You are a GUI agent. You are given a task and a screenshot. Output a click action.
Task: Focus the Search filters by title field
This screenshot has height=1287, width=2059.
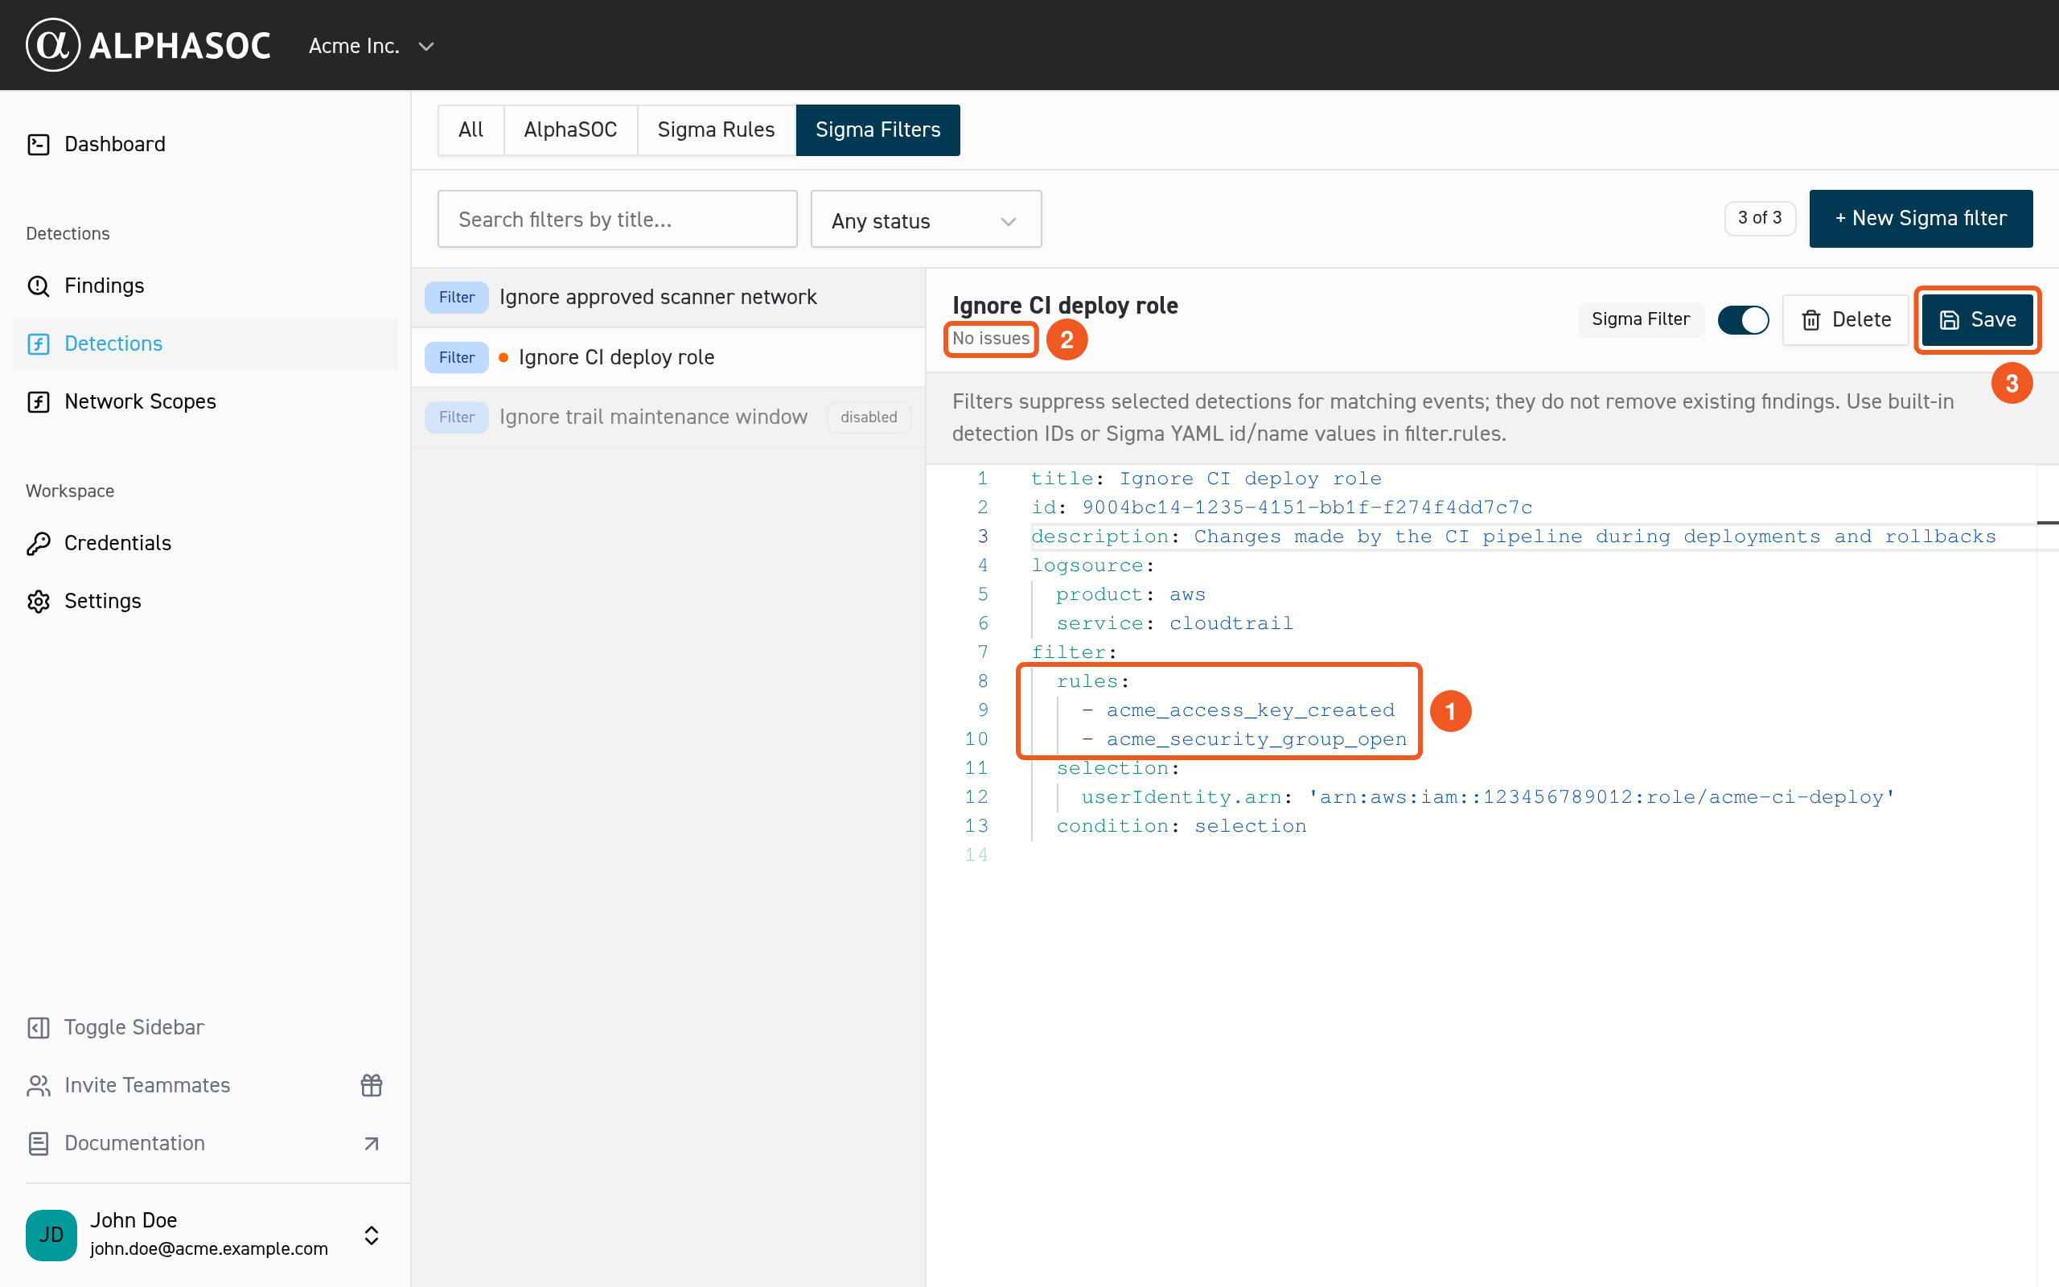pos(617,219)
